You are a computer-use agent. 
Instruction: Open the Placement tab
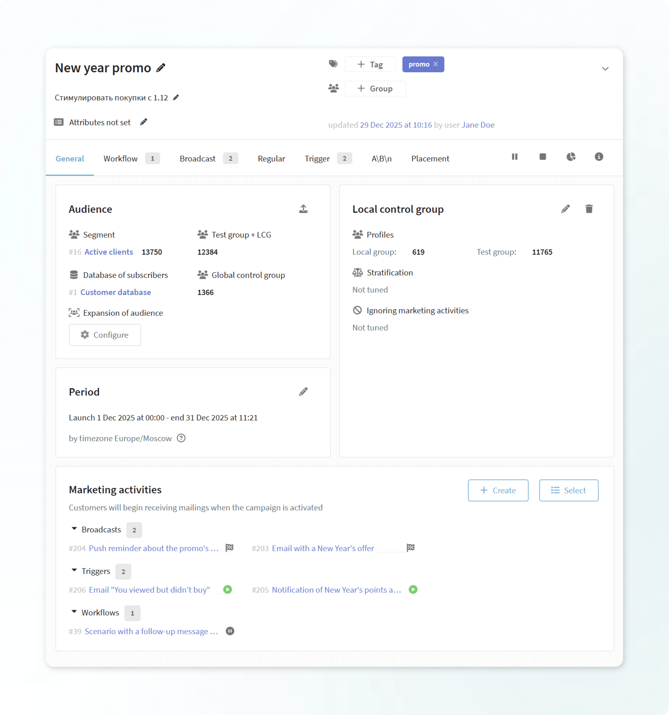(430, 159)
